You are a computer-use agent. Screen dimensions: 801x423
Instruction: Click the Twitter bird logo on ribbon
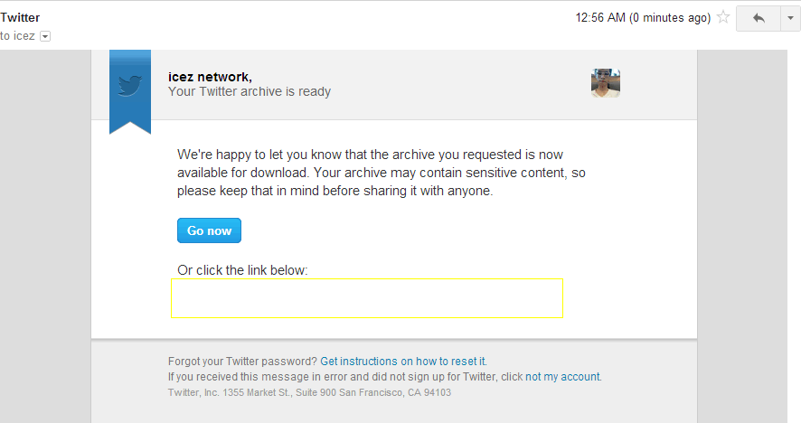(130, 86)
